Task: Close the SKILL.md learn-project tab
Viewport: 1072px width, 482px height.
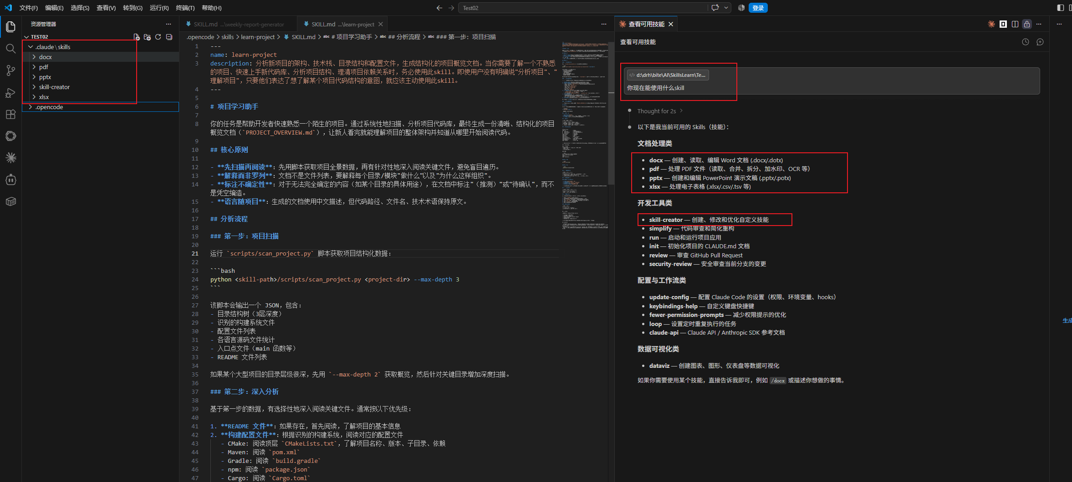Action: (x=381, y=24)
